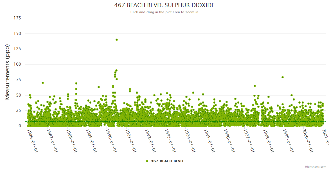Click the highest data point near 140 ppb
This screenshot has height=169, width=329.
[x=117, y=40]
